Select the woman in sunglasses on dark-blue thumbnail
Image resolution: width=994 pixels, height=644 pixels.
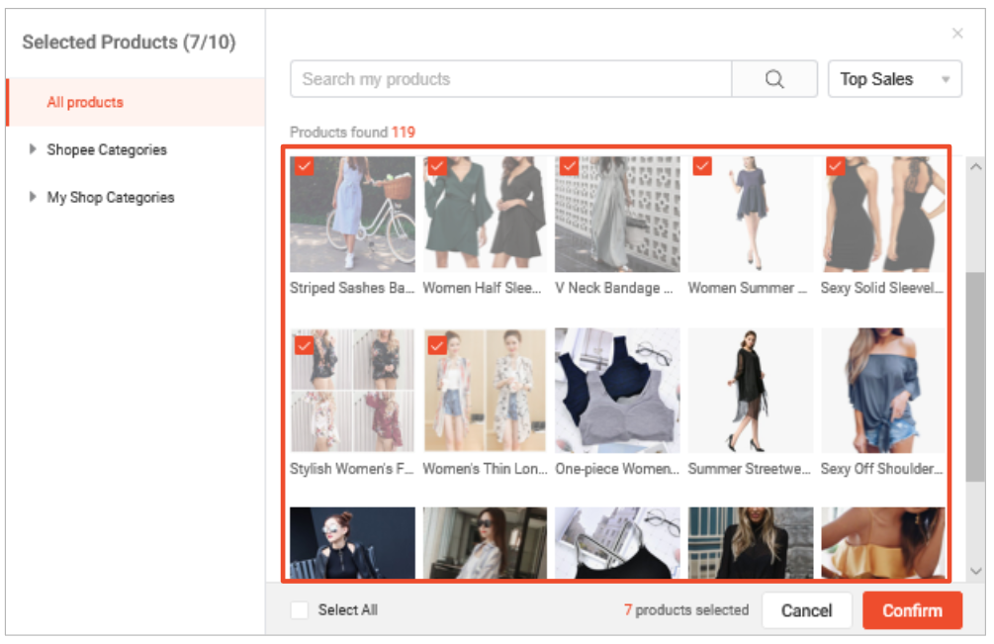[352, 542]
